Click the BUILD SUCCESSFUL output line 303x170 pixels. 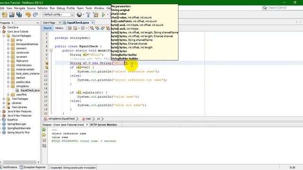coord(84,141)
